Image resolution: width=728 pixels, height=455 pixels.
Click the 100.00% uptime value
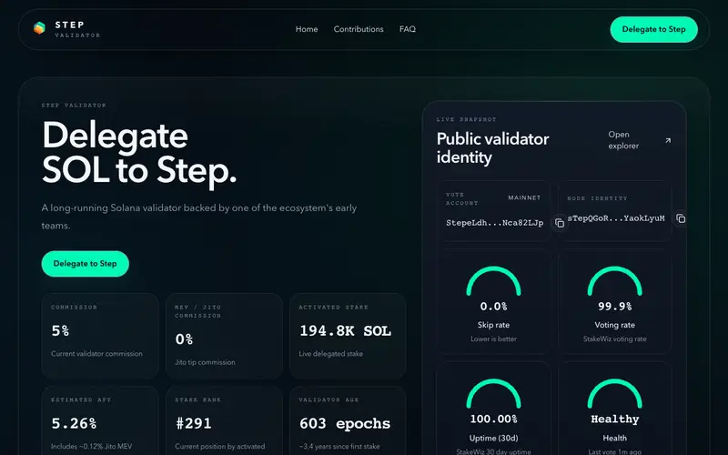pyautogui.click(x=493, y=419)
